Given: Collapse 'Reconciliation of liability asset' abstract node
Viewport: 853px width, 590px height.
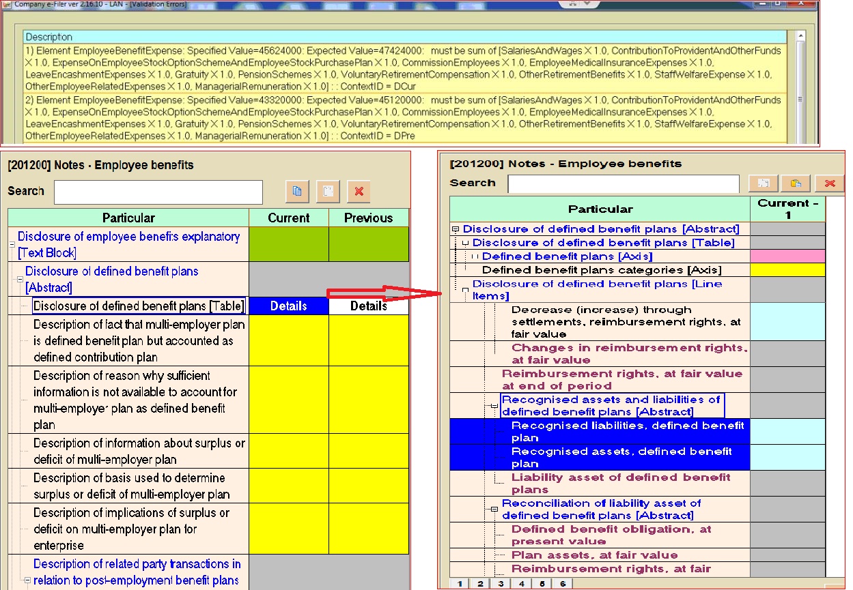Looking at the screenshot, I should (494, 510).
